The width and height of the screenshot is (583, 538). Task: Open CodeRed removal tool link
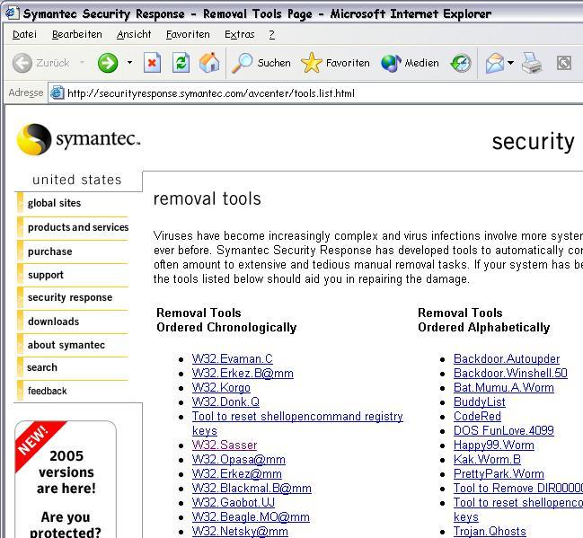tap(477, 417)
